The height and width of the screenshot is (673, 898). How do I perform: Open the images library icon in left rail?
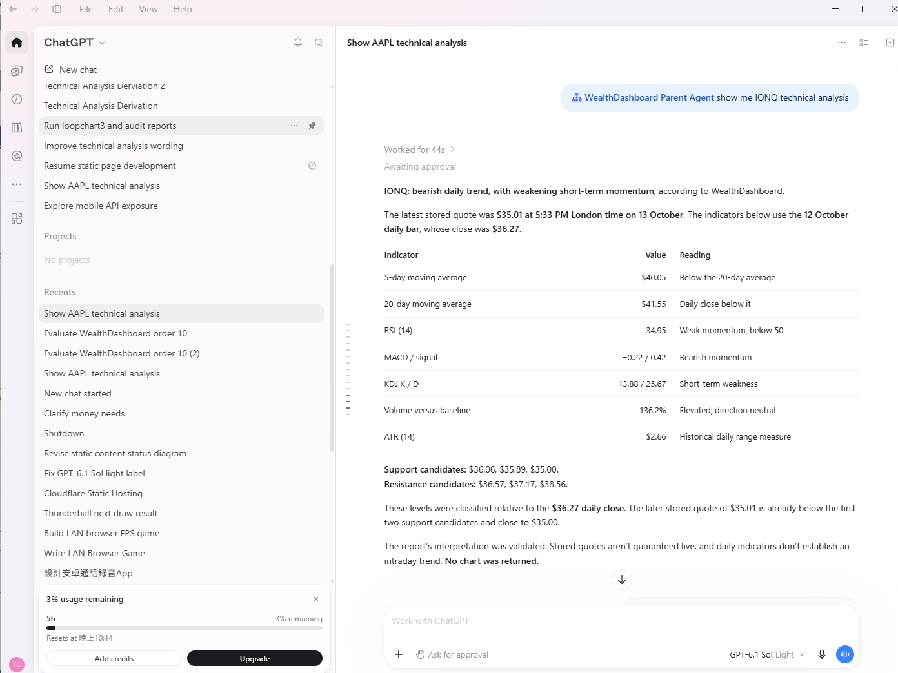coord(17,71)
